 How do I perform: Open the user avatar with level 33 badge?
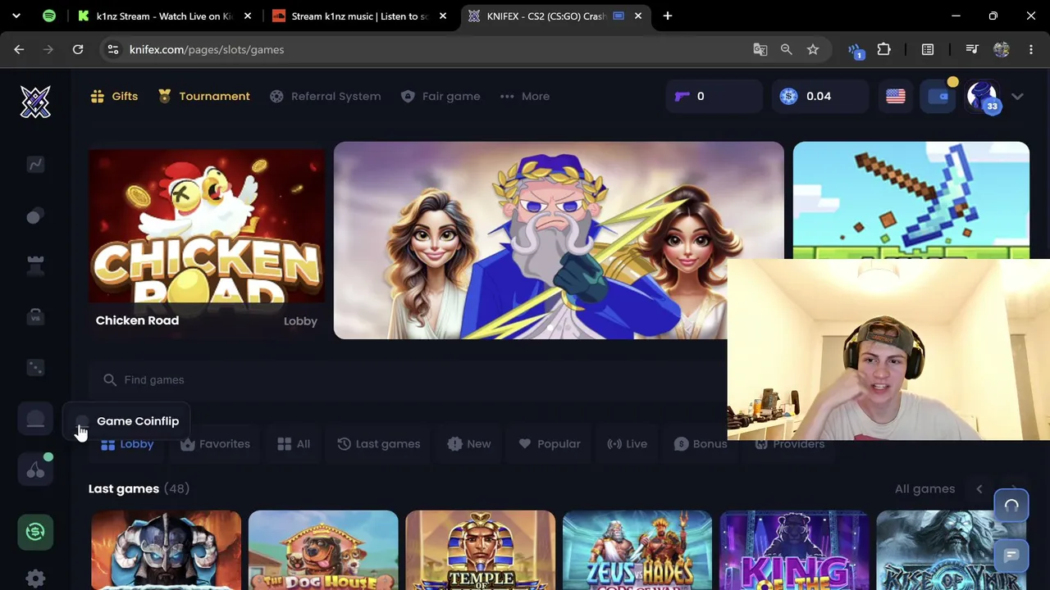983,97
